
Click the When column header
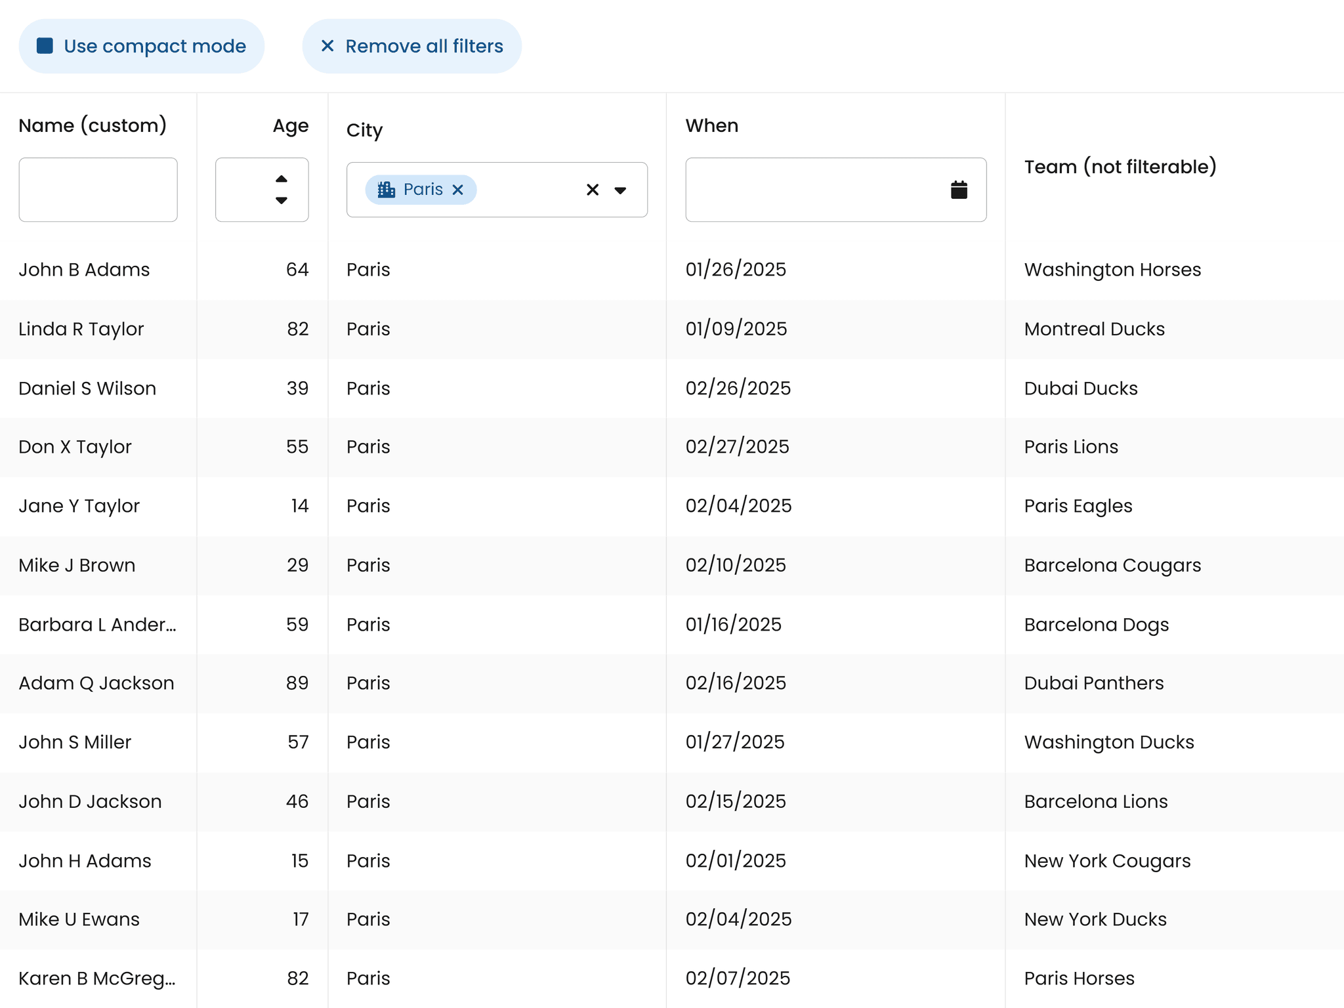pyautogui.click(x=712, y=125)
